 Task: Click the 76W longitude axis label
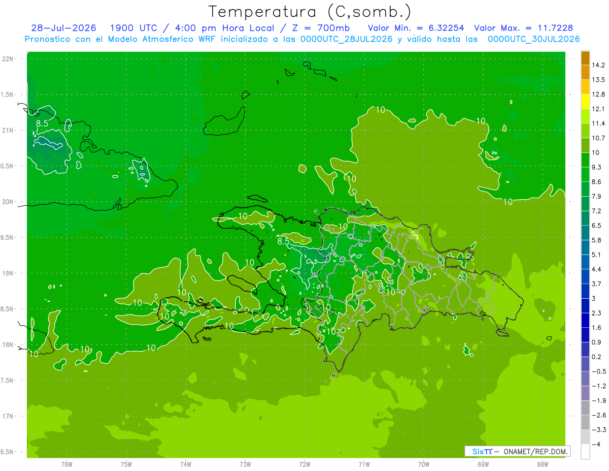(x=66, y=464)
